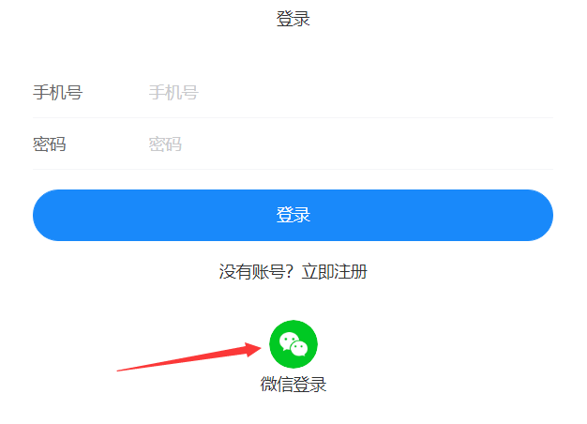The image size is (587, 424).
Task: Click the green WeChat login icon
Action: (293, 344)
